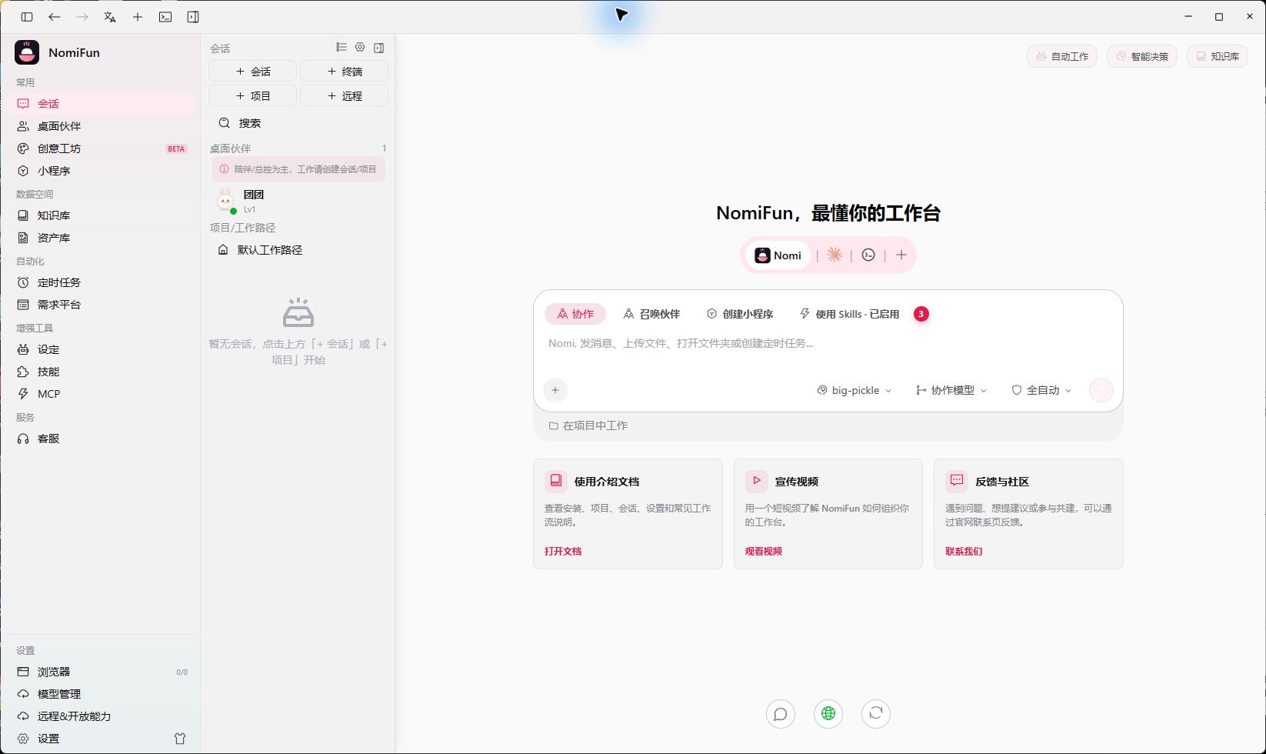
Task: Create a new project with + 项目
Action: click(x=252, y=95)
